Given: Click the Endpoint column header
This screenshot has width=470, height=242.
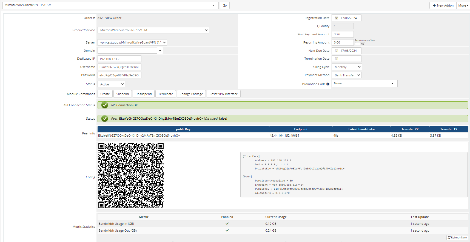Looking at the screenshot, I should (x=301, y=129).
